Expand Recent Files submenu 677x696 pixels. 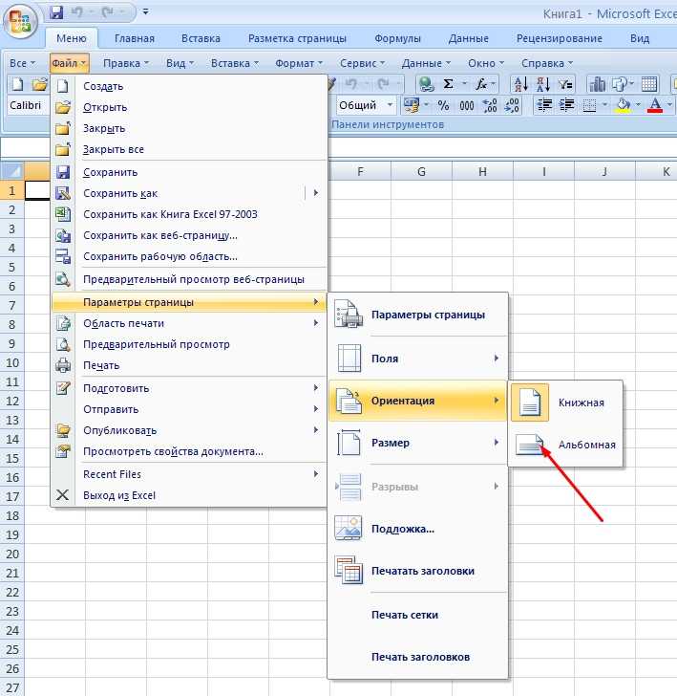189,474
